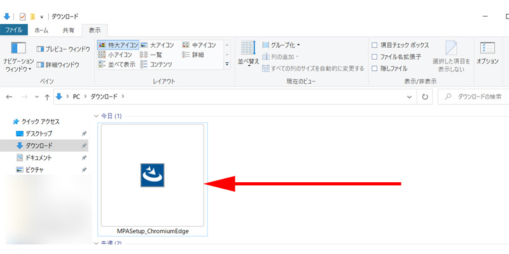
Task: Click ダウンロード in the address bar path
Action: (104, 97)
